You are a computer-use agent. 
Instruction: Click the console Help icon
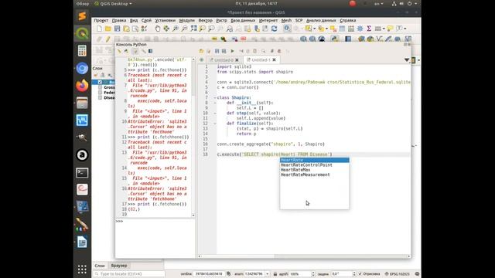[151, 51]
